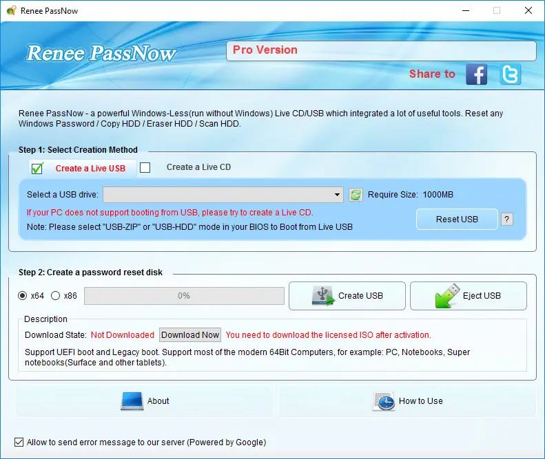Click the Share to label
Screen dimensions: 545x459
click(432, 74)
